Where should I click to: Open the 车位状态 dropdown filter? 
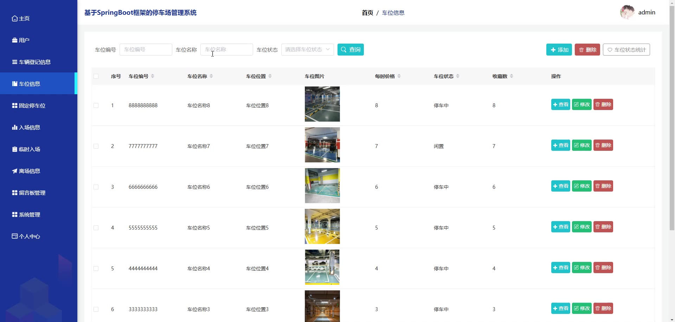point(307,50)
